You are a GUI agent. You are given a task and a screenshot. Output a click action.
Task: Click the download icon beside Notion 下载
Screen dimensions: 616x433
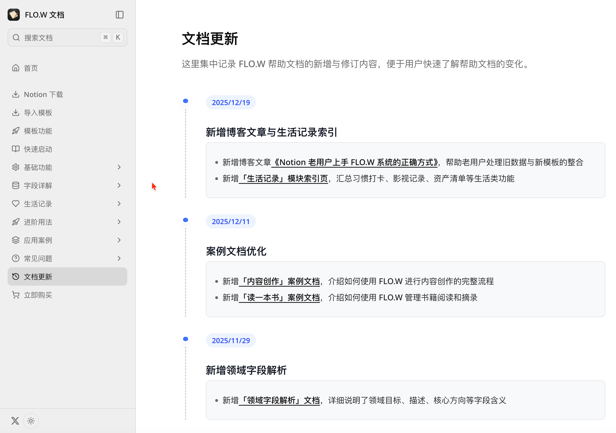point(16,94)
